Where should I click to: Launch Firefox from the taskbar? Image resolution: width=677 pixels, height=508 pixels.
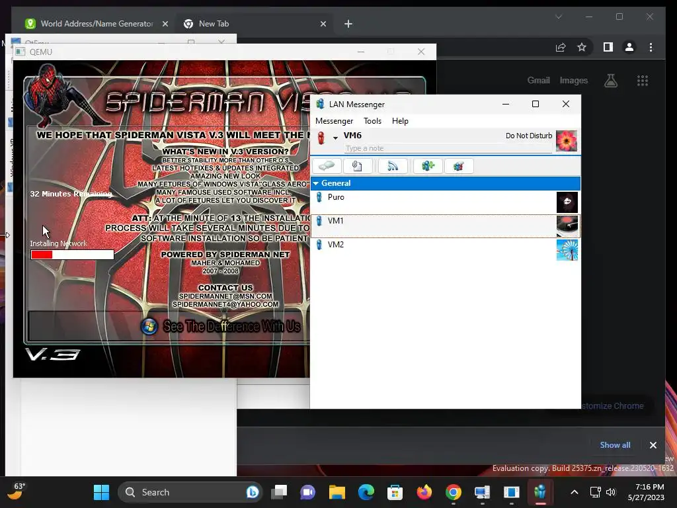pyautogui.click(x=424, y=492)
